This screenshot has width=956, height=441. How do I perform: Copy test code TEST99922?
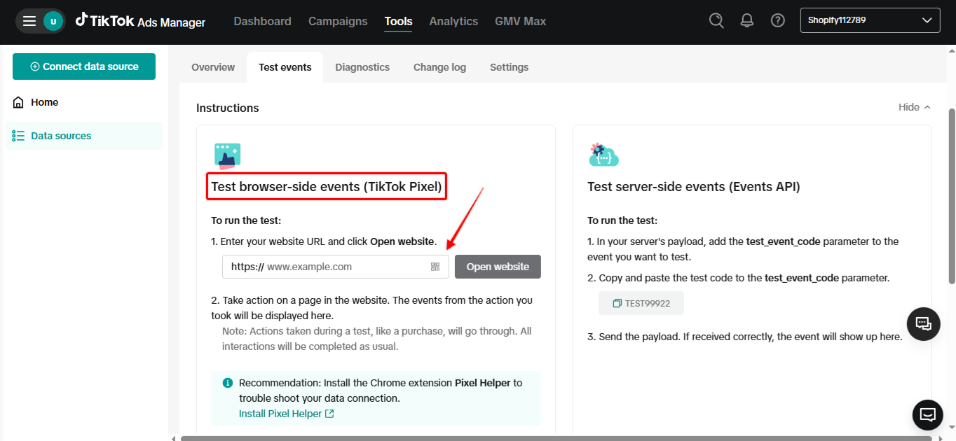[641, 303]
